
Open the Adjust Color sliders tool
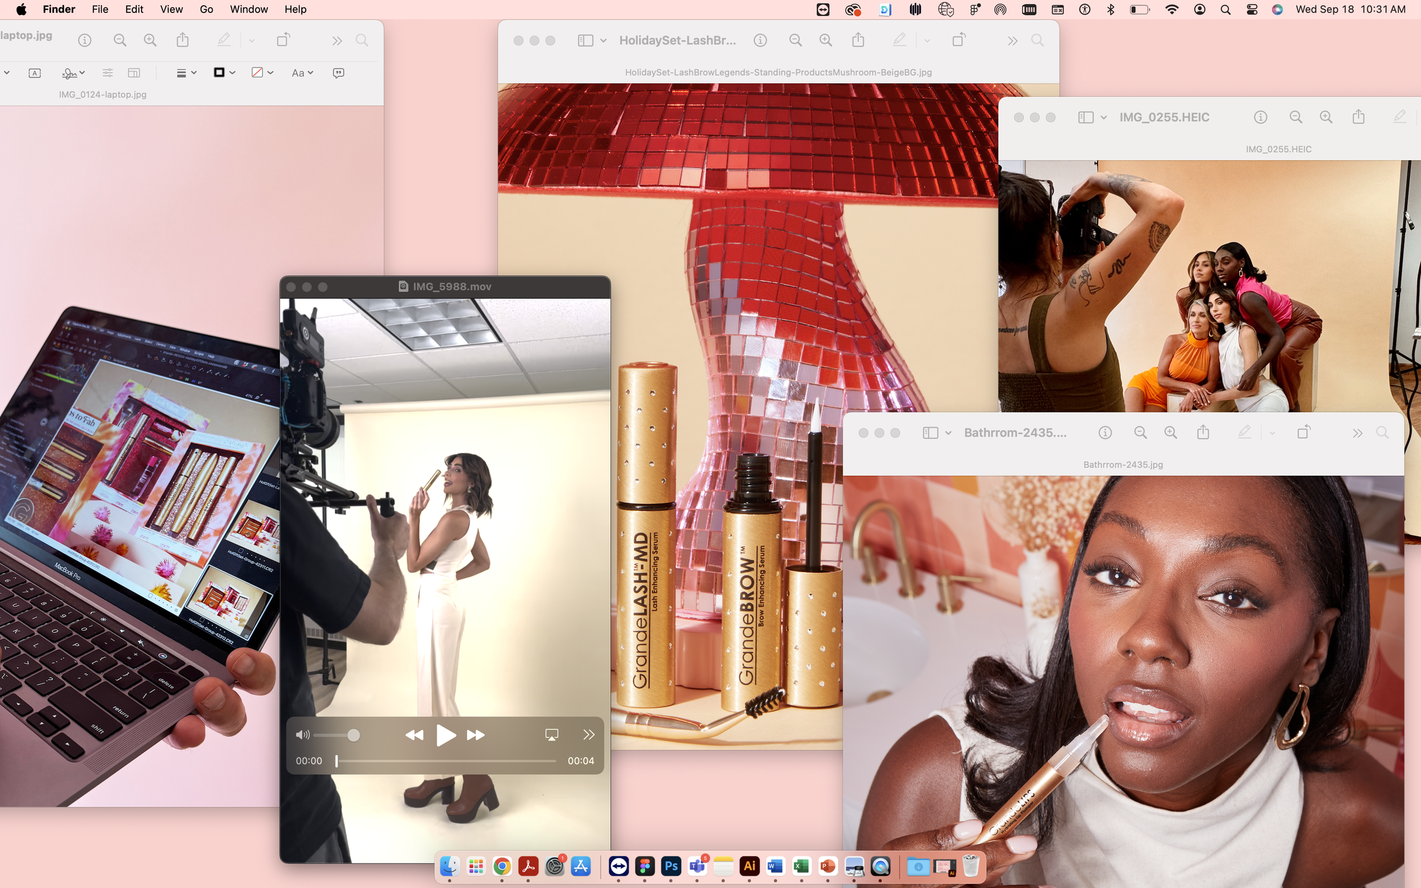pos(107,73)
